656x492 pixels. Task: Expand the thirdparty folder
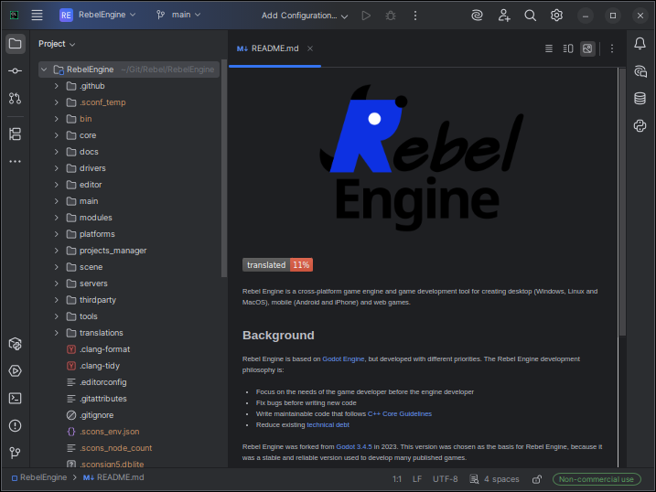coord(57,300)
